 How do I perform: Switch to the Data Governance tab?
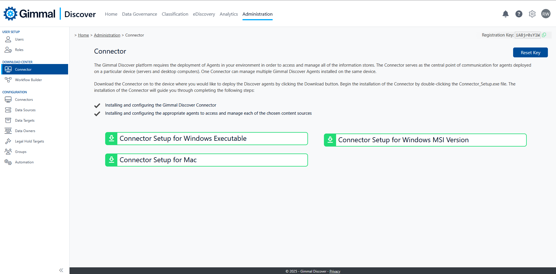(x=139, y=14)
